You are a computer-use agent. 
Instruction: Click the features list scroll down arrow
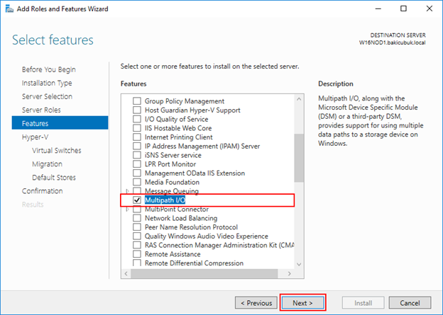[299, 264]
